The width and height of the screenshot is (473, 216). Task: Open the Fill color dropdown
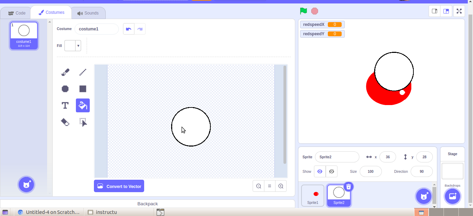coord(78,45)
